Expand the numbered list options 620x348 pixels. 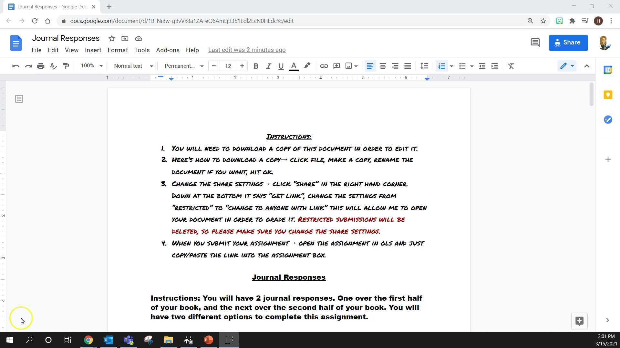[451, 66]
